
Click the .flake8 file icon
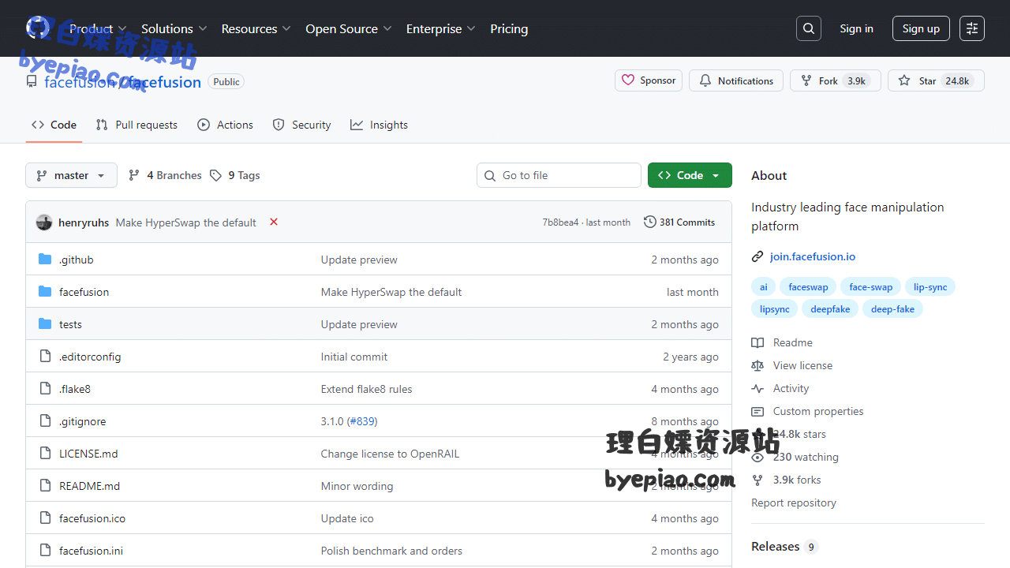click(45, 389)
